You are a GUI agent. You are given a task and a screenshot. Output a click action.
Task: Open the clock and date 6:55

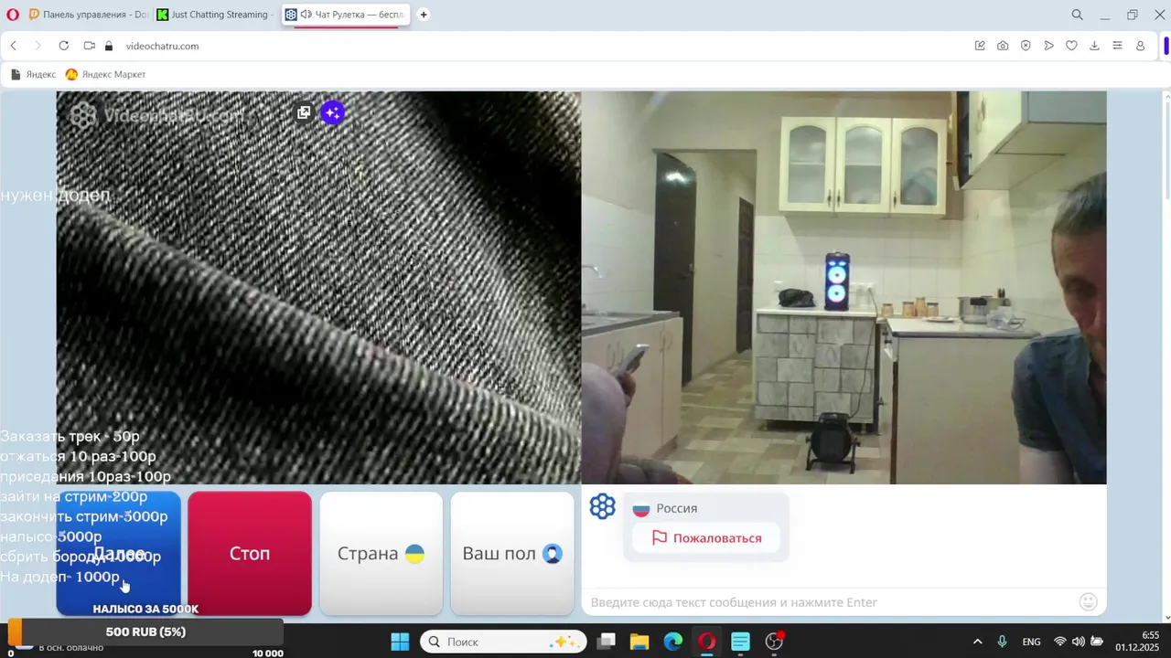[1137, 642]
